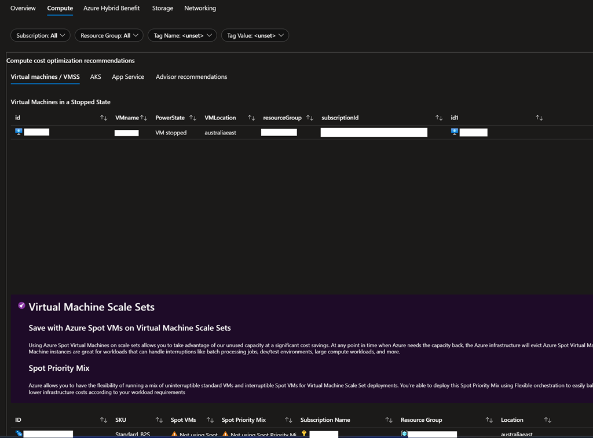593x438 pixels.
Task: Select the AKS sub-tab
Action: pyautogui.click(x=96, y=76)
